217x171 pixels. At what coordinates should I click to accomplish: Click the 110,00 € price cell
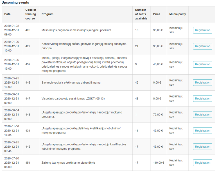159,163
